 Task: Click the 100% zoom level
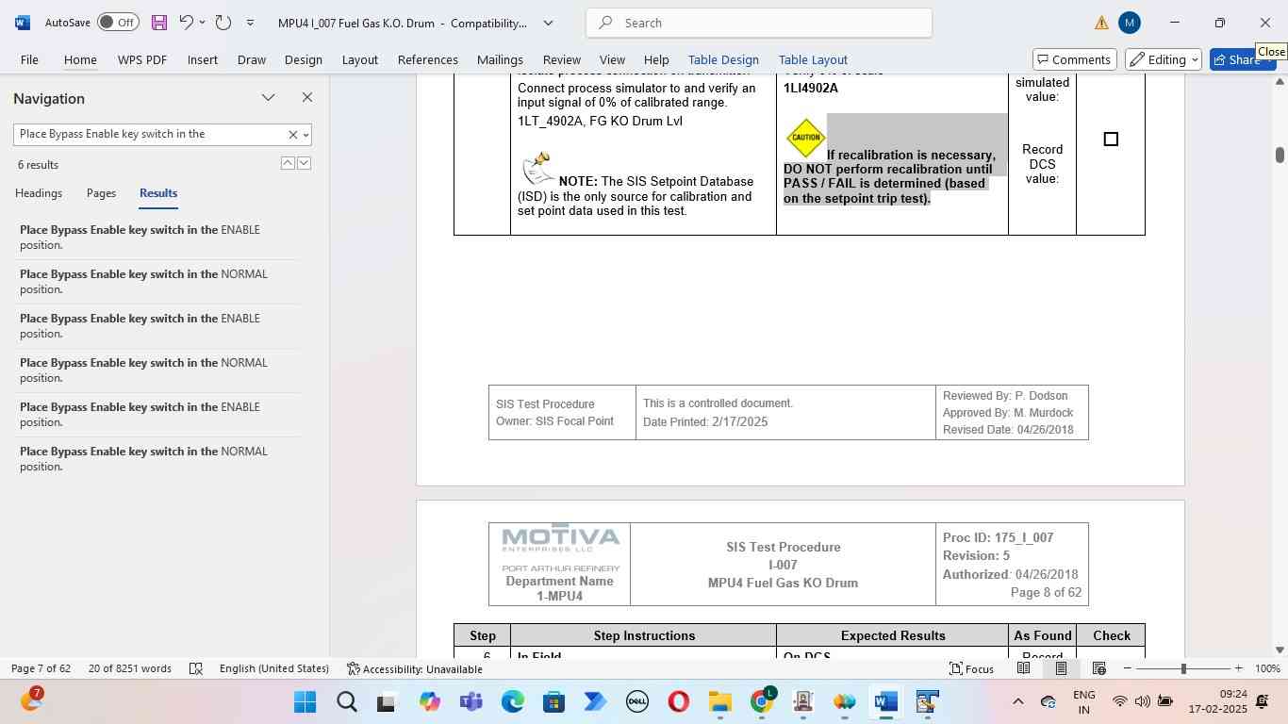1267,668
